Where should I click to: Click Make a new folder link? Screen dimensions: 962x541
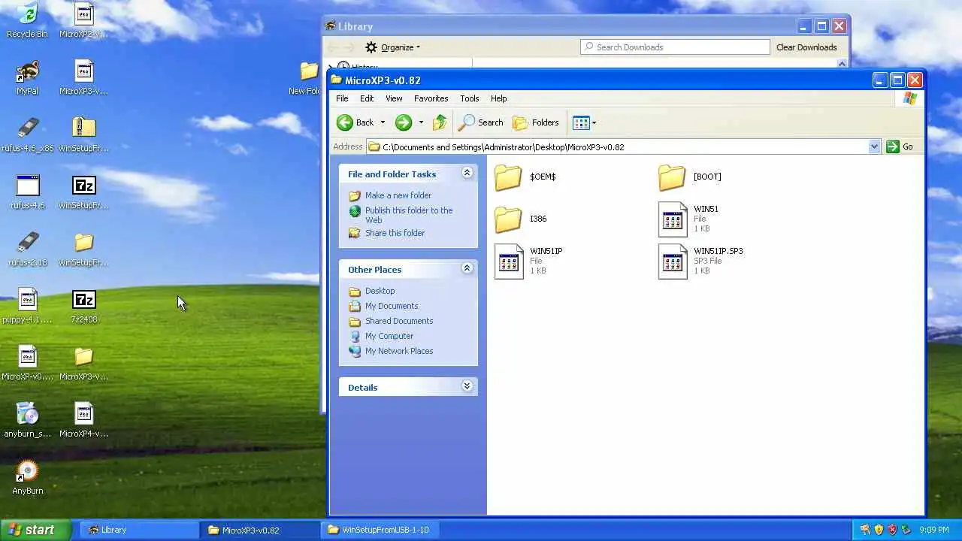398,195
